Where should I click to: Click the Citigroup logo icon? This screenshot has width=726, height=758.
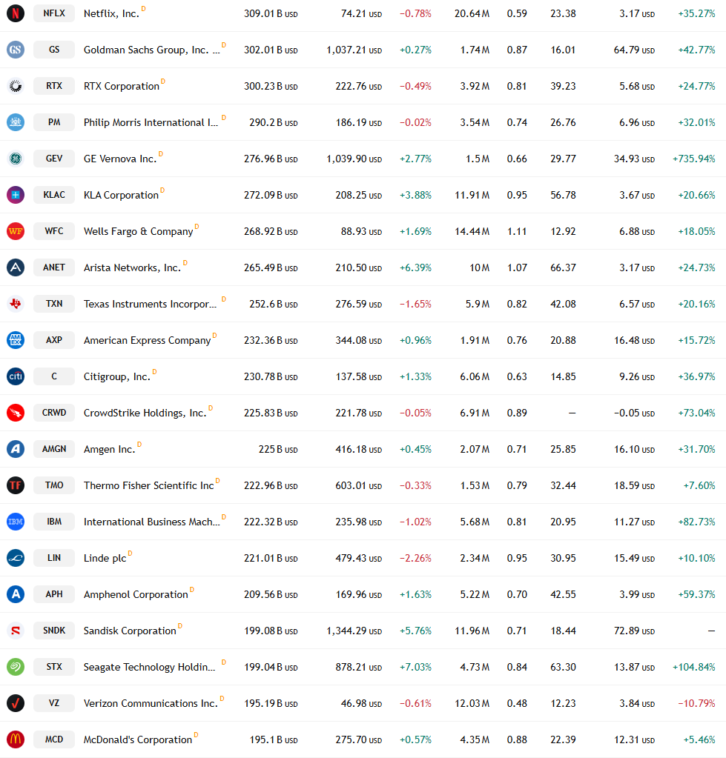(x=16, y=376)
